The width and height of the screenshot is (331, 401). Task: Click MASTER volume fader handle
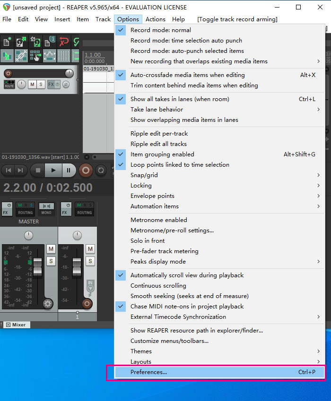tap(37, 267)
